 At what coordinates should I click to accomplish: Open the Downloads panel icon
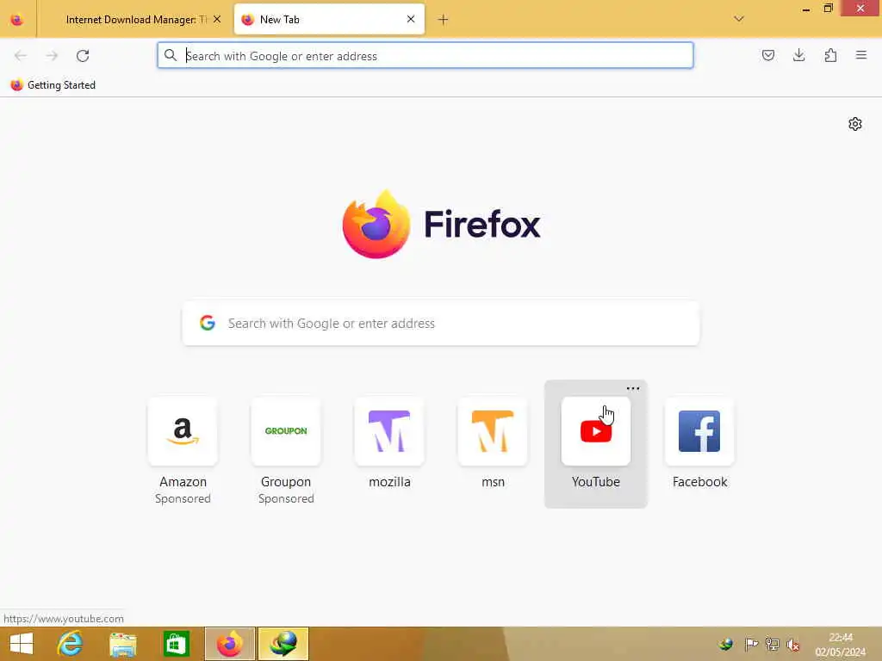tap(798, 55)
